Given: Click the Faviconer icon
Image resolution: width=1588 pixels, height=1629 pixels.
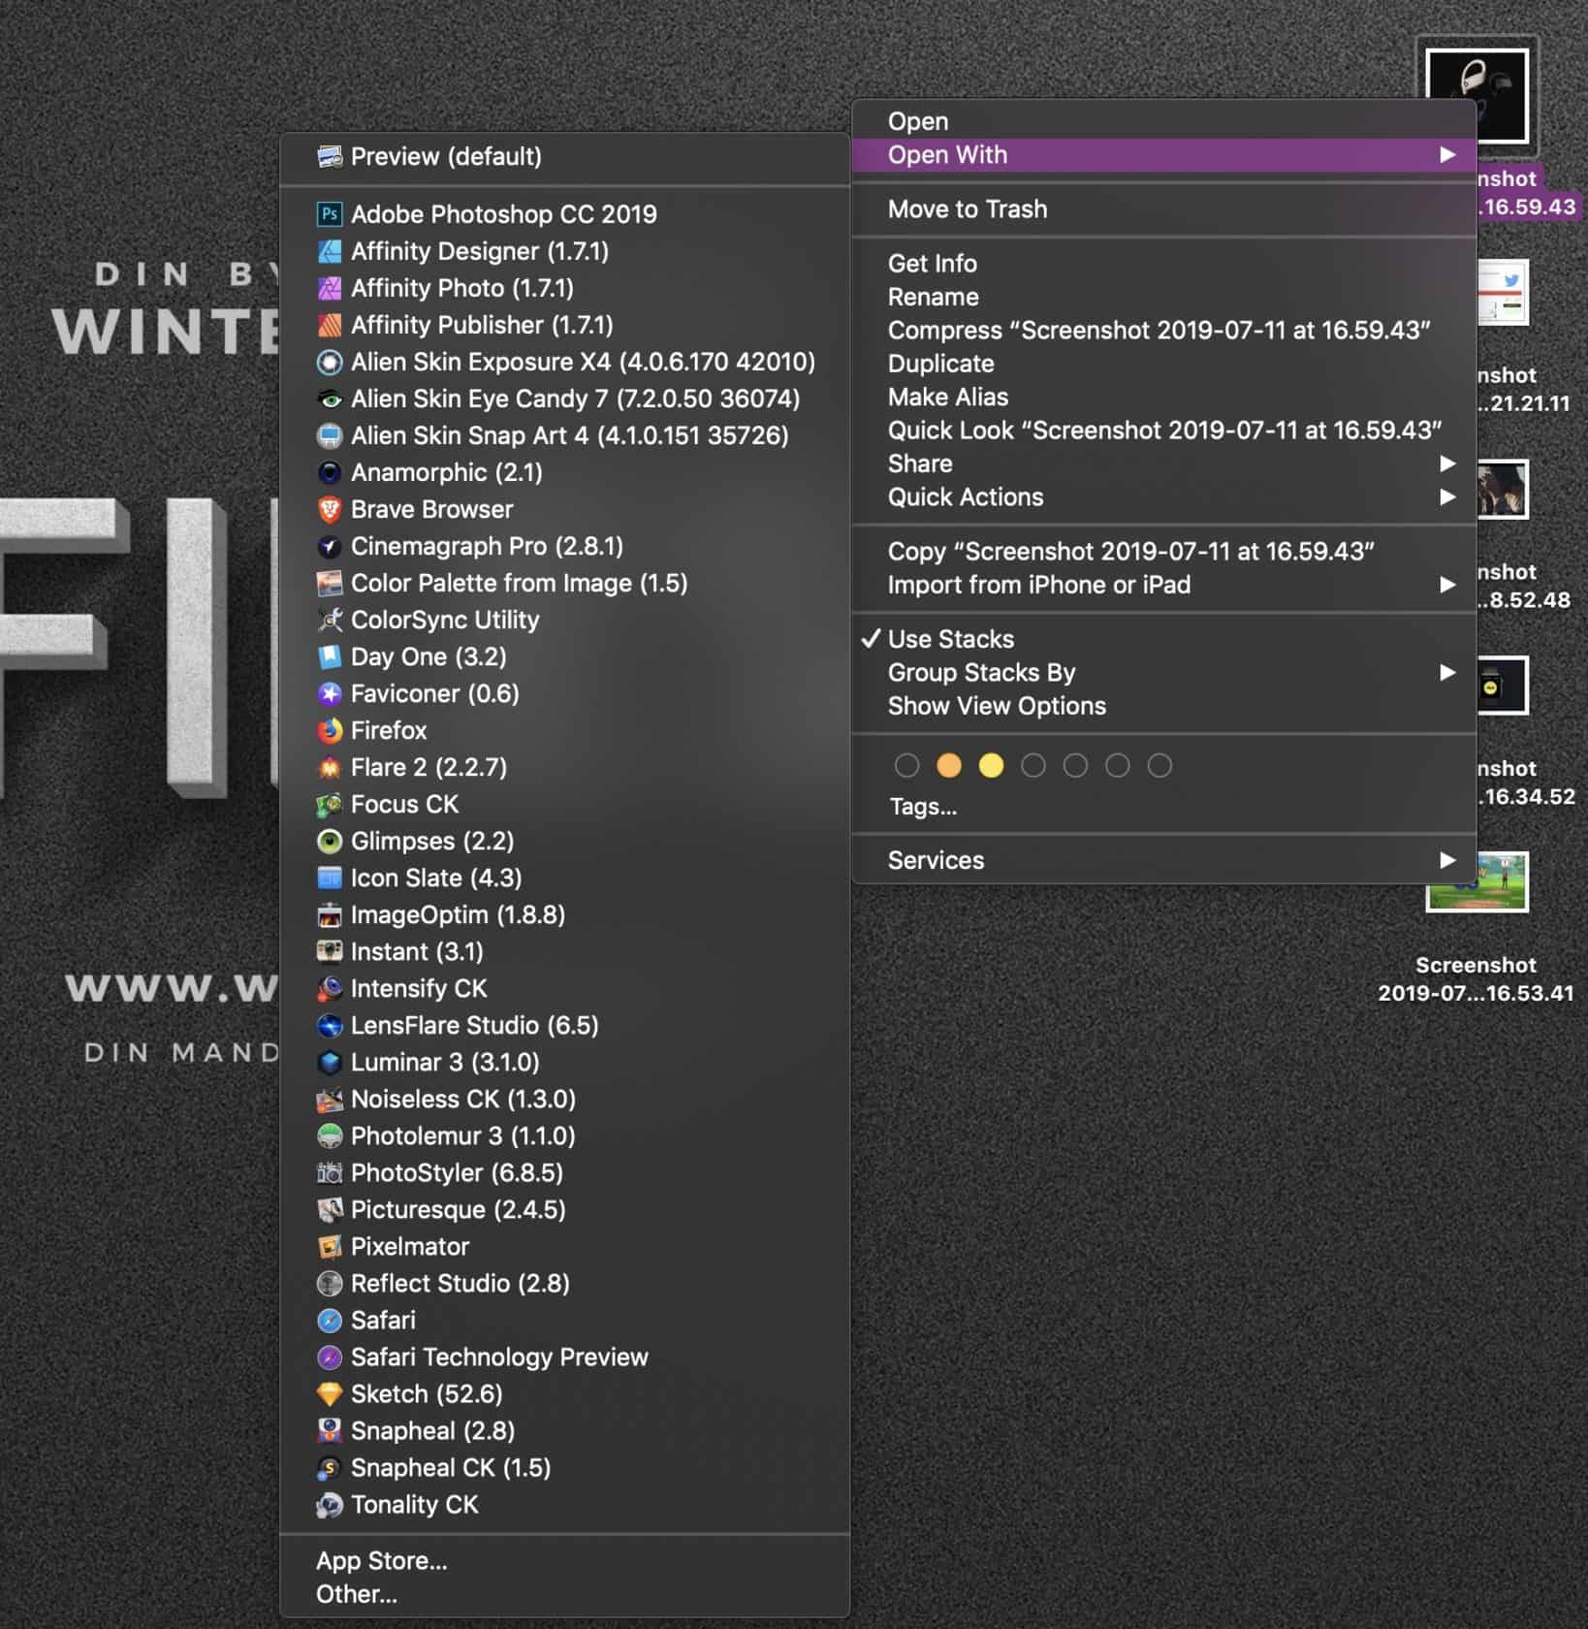Looking at the screenshot, I should (x=330, y=693).
